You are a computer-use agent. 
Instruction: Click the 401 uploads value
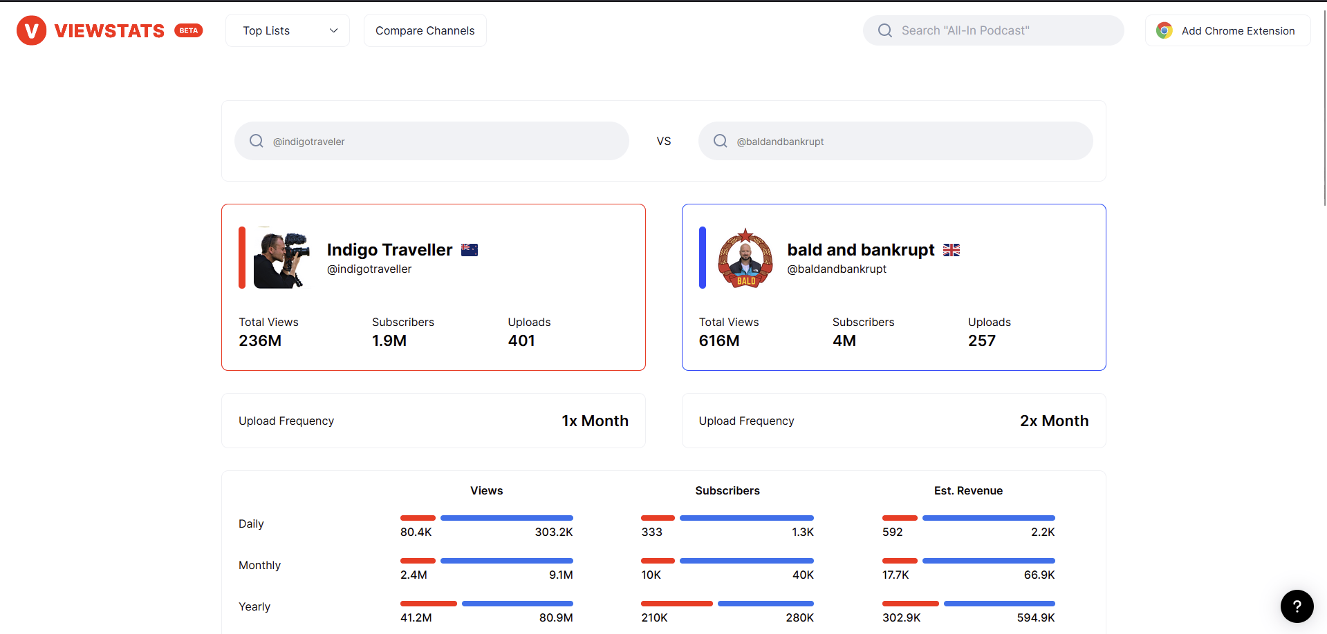coord(521,340)
